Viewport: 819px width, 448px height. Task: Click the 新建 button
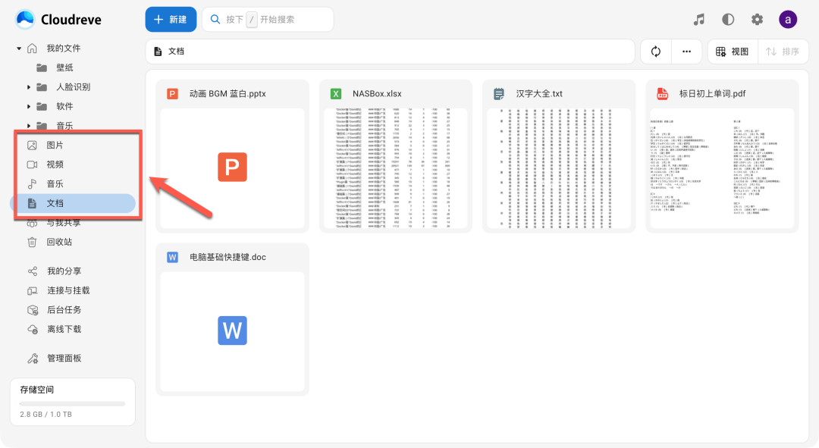point(171,19)
